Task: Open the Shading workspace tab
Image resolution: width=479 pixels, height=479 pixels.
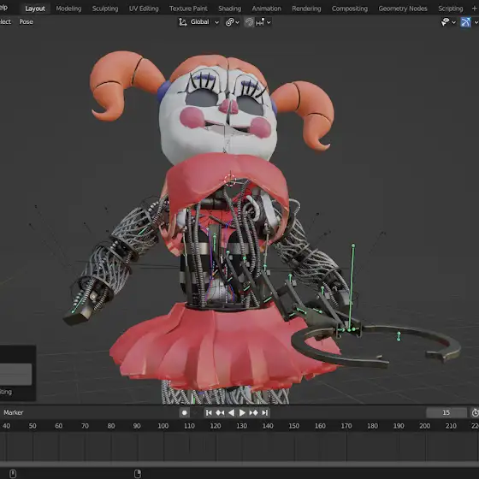Action: coord(230,9)
